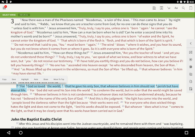
Task: Open the resource guide list icon in sidebar
Action: pyautogui.click(x=191, y=52)
